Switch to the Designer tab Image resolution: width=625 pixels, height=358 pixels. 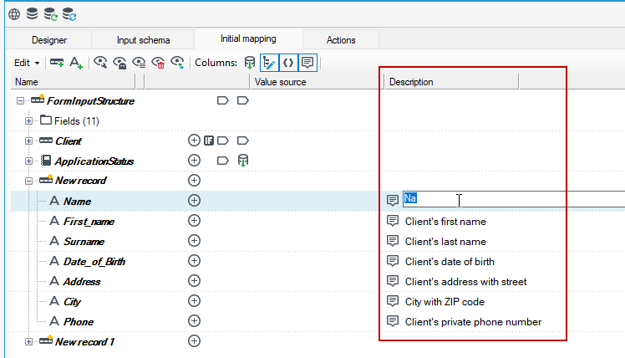tap(49, 40)
